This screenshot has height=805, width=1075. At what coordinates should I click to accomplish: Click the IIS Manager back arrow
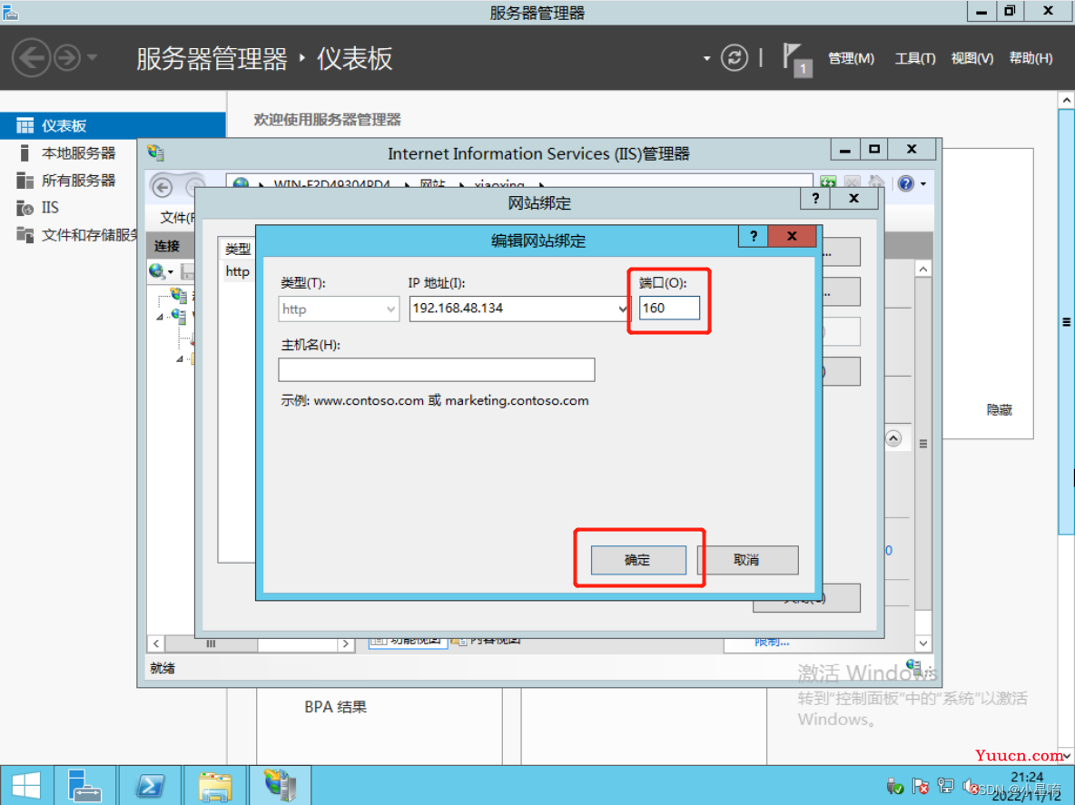(x=163, y=186)
